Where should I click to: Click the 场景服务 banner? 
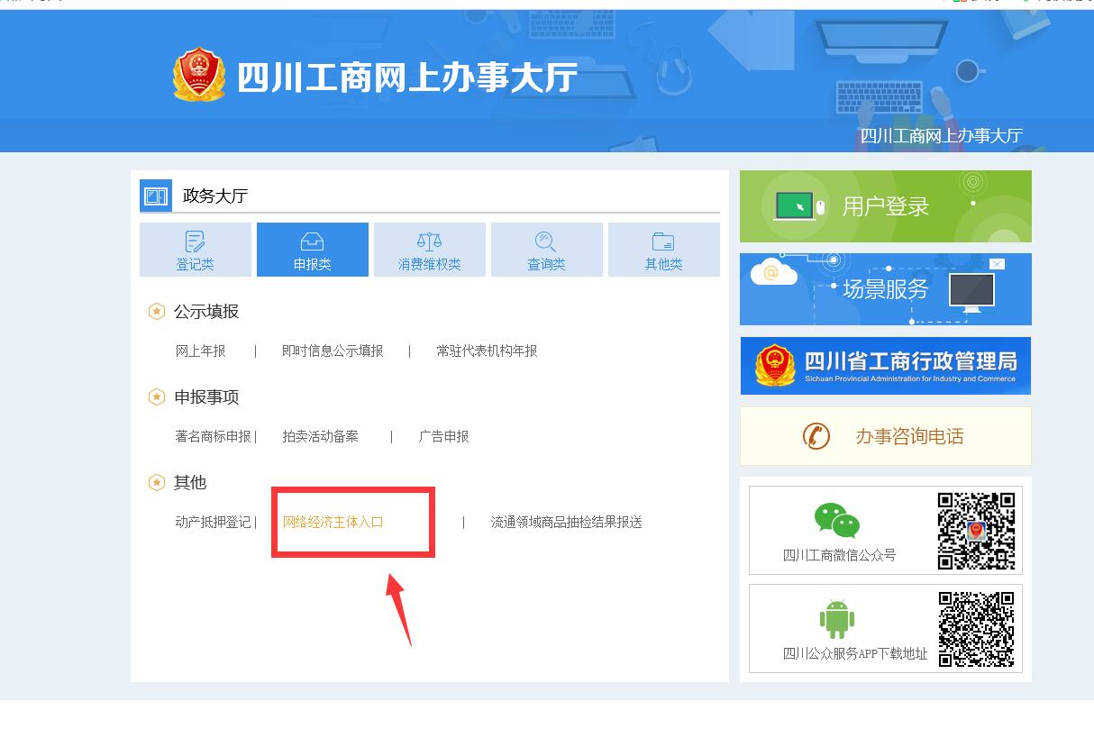(x=884, y=288)
